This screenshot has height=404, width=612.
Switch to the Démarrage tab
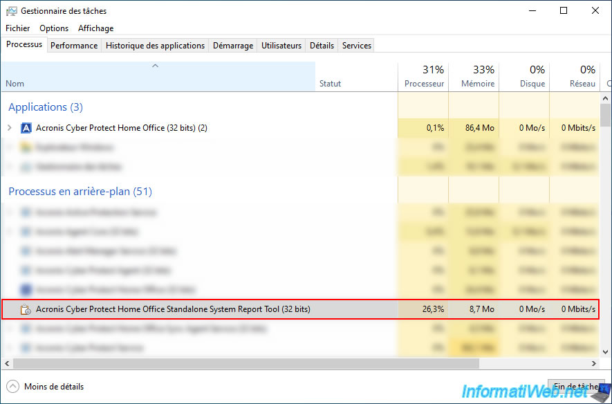pos(233,45)
